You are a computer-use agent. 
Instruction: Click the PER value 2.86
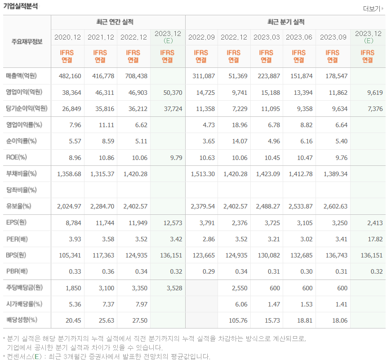pos(209,239)
